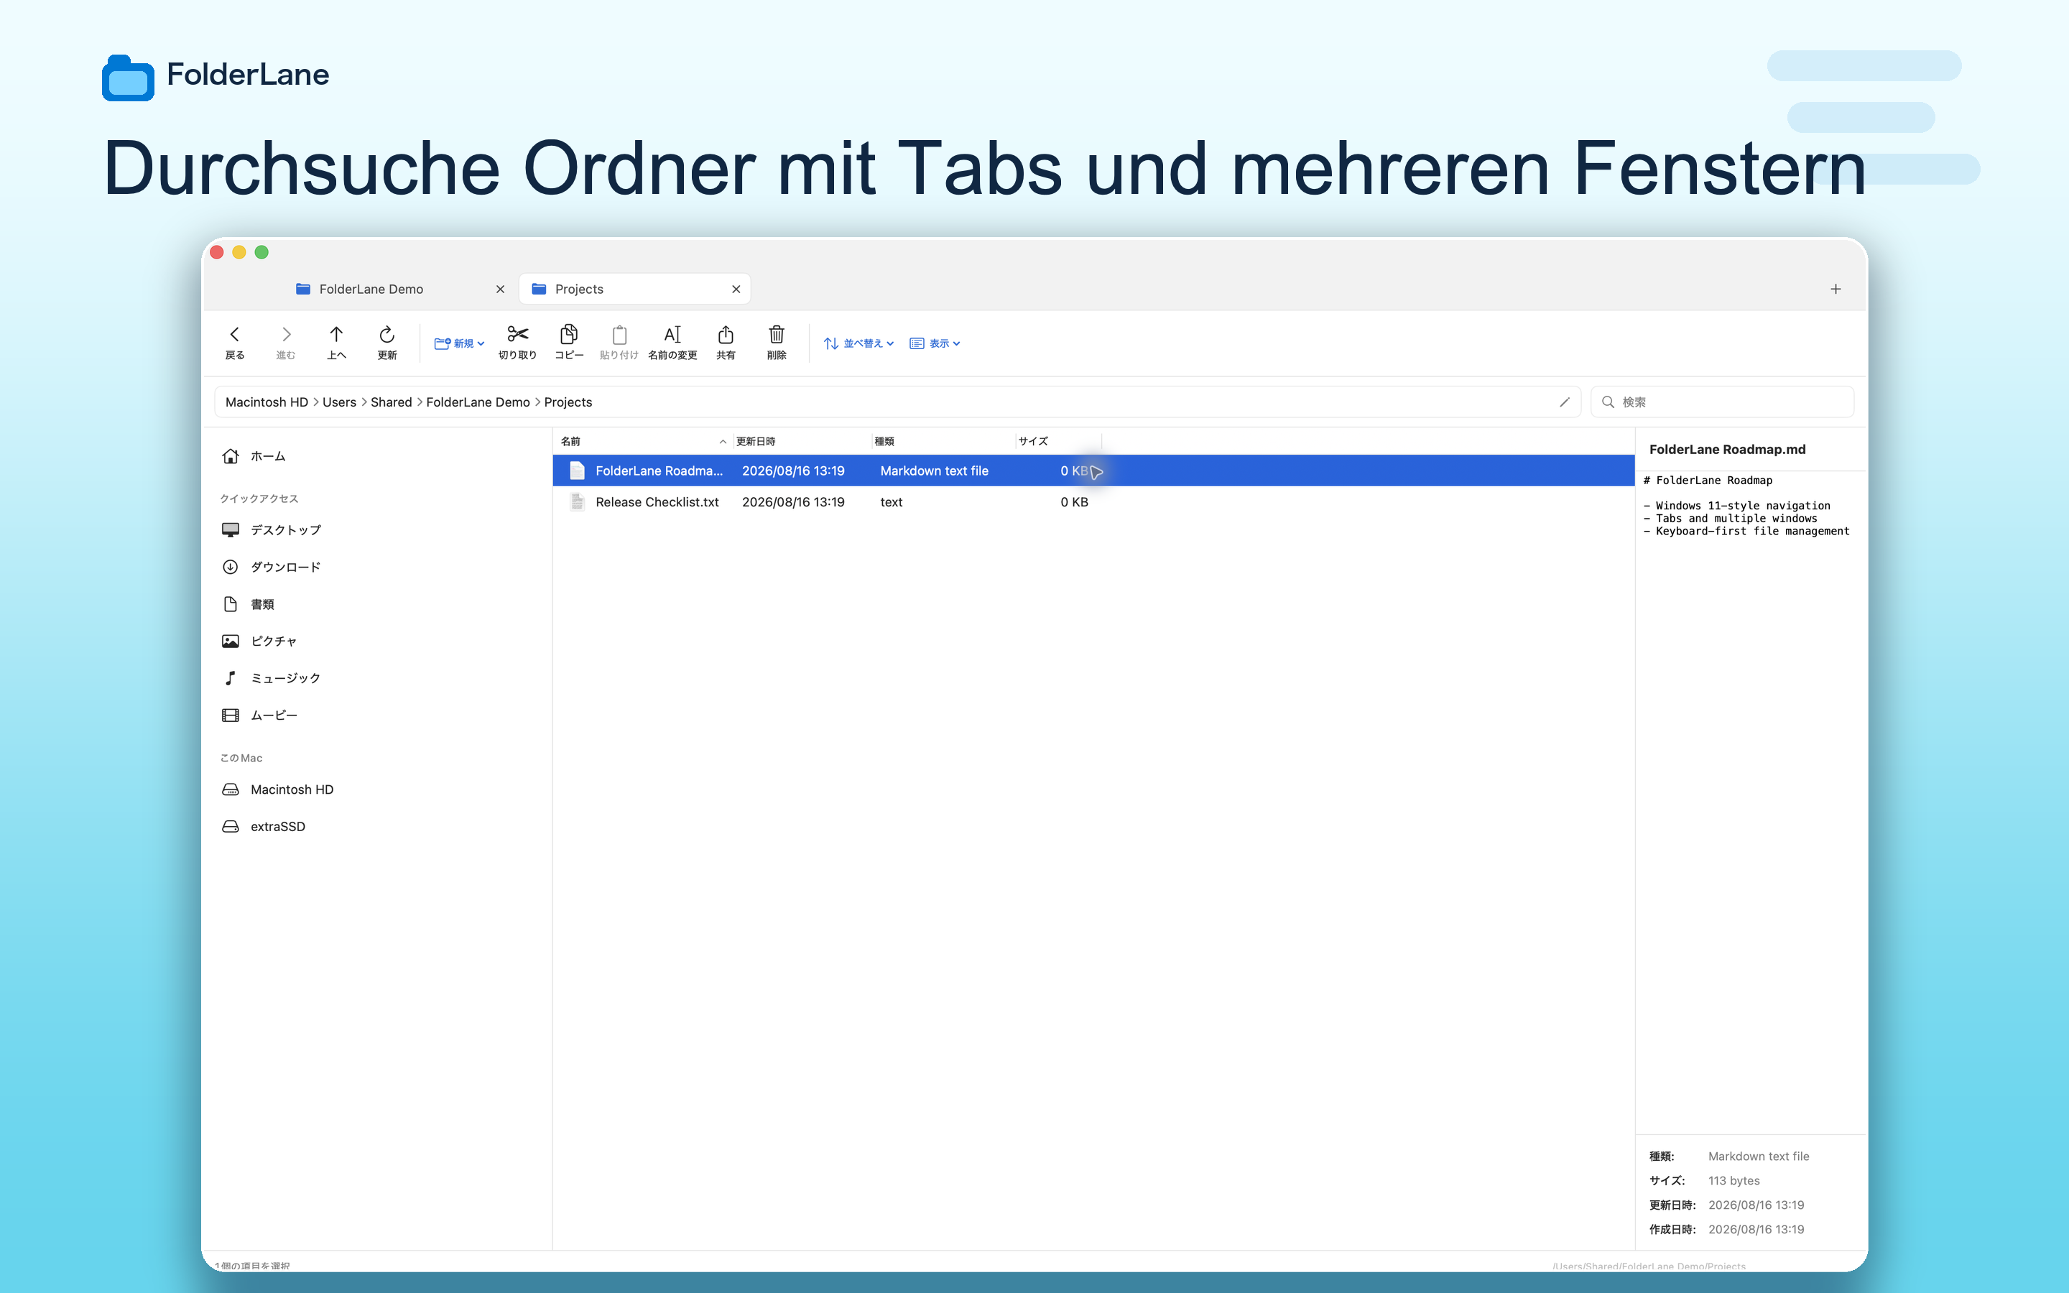The width and height of the screenshot is (2069, 1293).
Task: Rename the file using 名前の変更
Action: (x=673, y=342)
